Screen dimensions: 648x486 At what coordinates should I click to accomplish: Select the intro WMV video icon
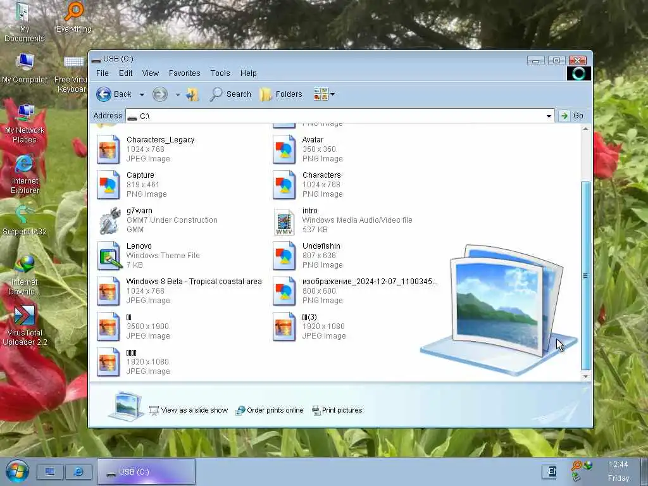(284, 221)
